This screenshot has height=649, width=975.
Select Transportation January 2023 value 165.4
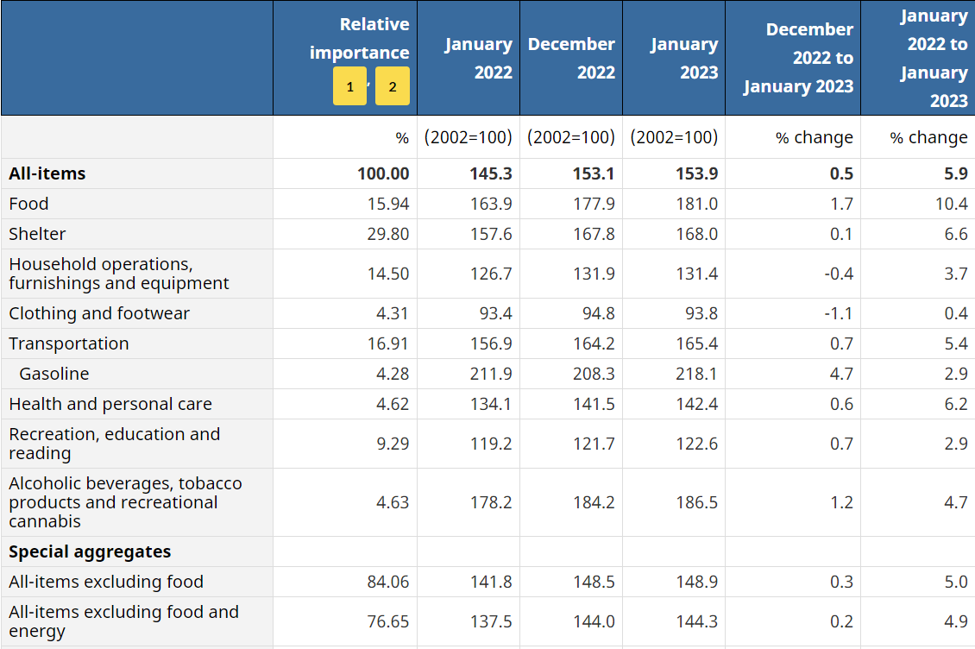point(696,343)
